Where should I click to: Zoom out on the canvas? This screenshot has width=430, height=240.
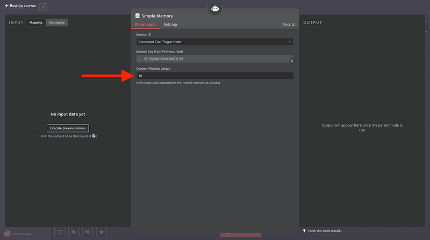click(88, 232)
